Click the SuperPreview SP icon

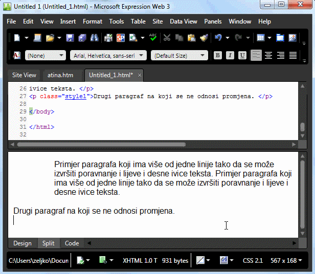click(x=121, y=38)
